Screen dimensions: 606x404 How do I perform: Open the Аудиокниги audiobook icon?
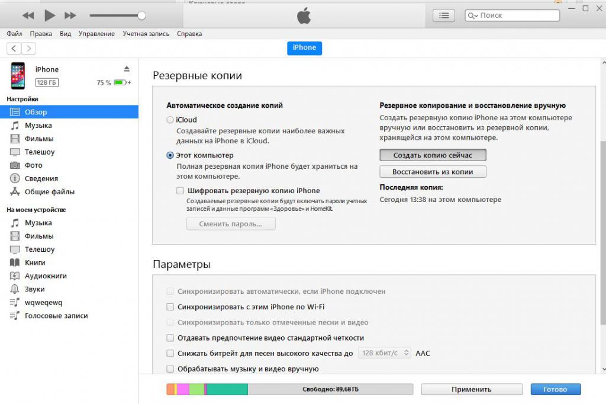[x=15, y=276]
